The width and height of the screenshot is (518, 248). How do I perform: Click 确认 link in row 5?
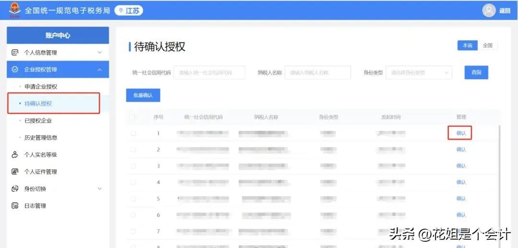(461, 199)
